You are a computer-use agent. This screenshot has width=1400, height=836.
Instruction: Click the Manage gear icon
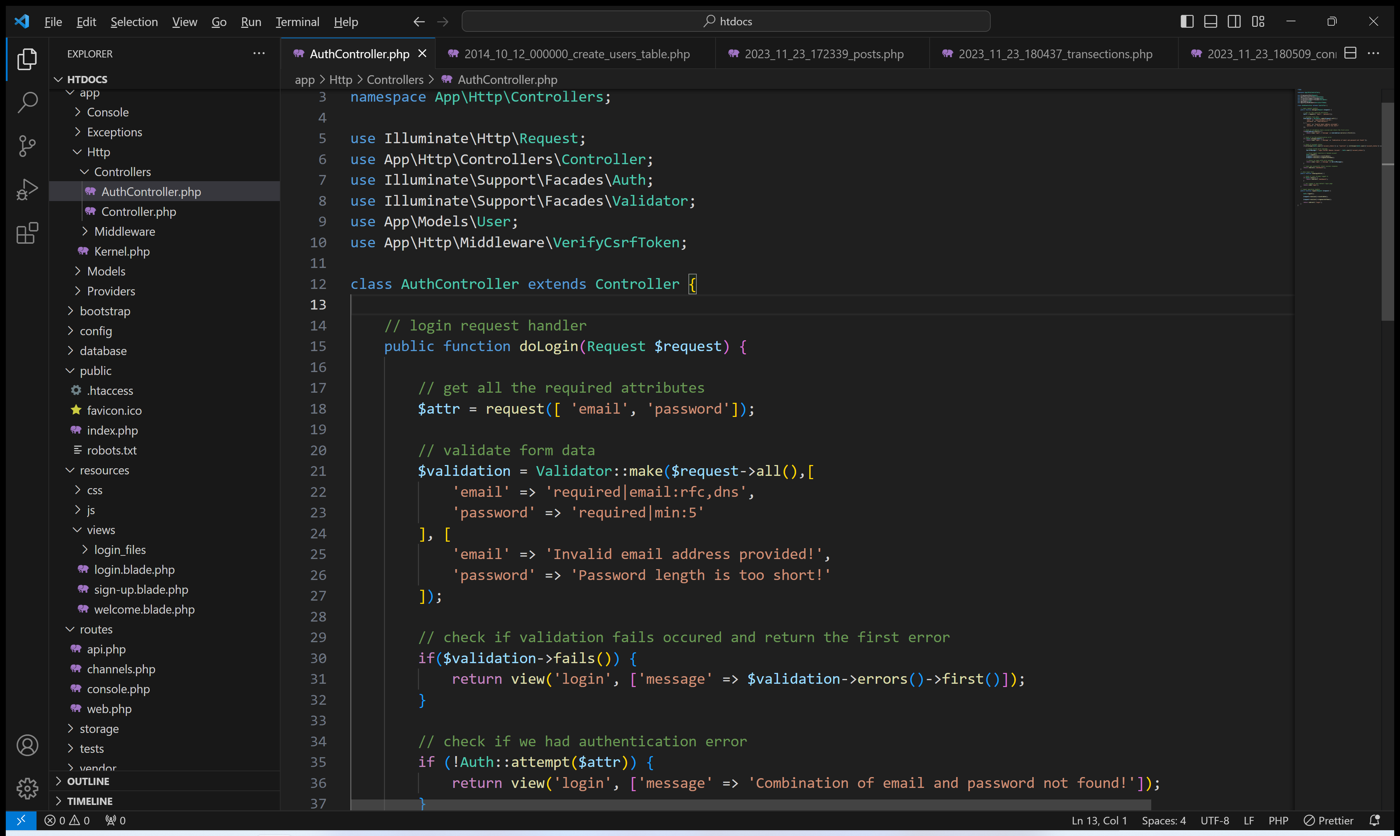[27, 789]
